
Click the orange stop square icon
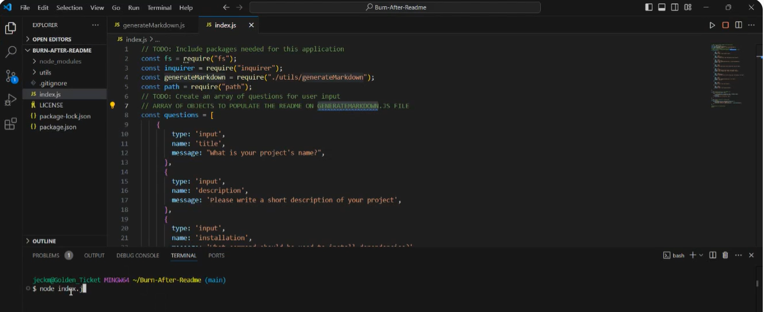725,25
